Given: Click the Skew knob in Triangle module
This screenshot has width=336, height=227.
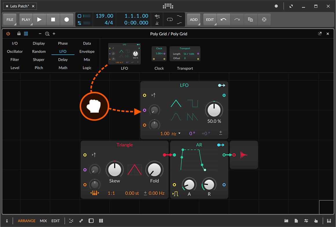Looking at the screenshot, I should pyautogui.click(x=114, y=169).
